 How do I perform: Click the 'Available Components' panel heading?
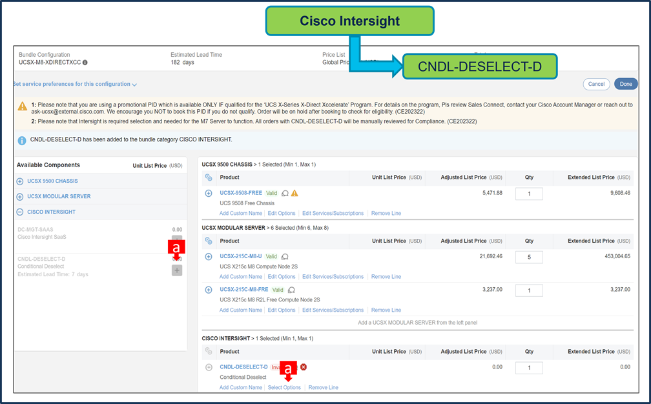[x=48, y=165]
